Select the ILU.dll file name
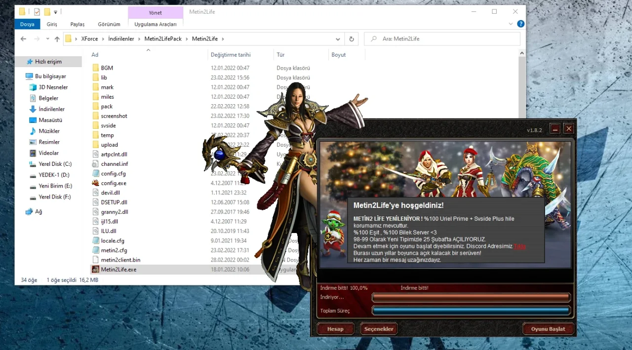The height and width of the screenshot is (350, 632). (x=109, y=231)
